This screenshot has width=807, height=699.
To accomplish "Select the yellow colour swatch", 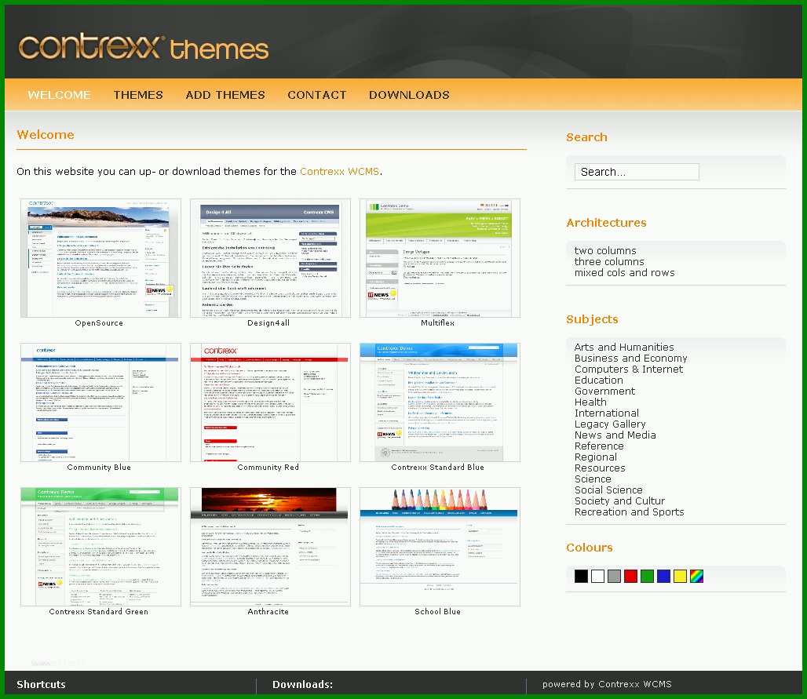I will 680,576.
